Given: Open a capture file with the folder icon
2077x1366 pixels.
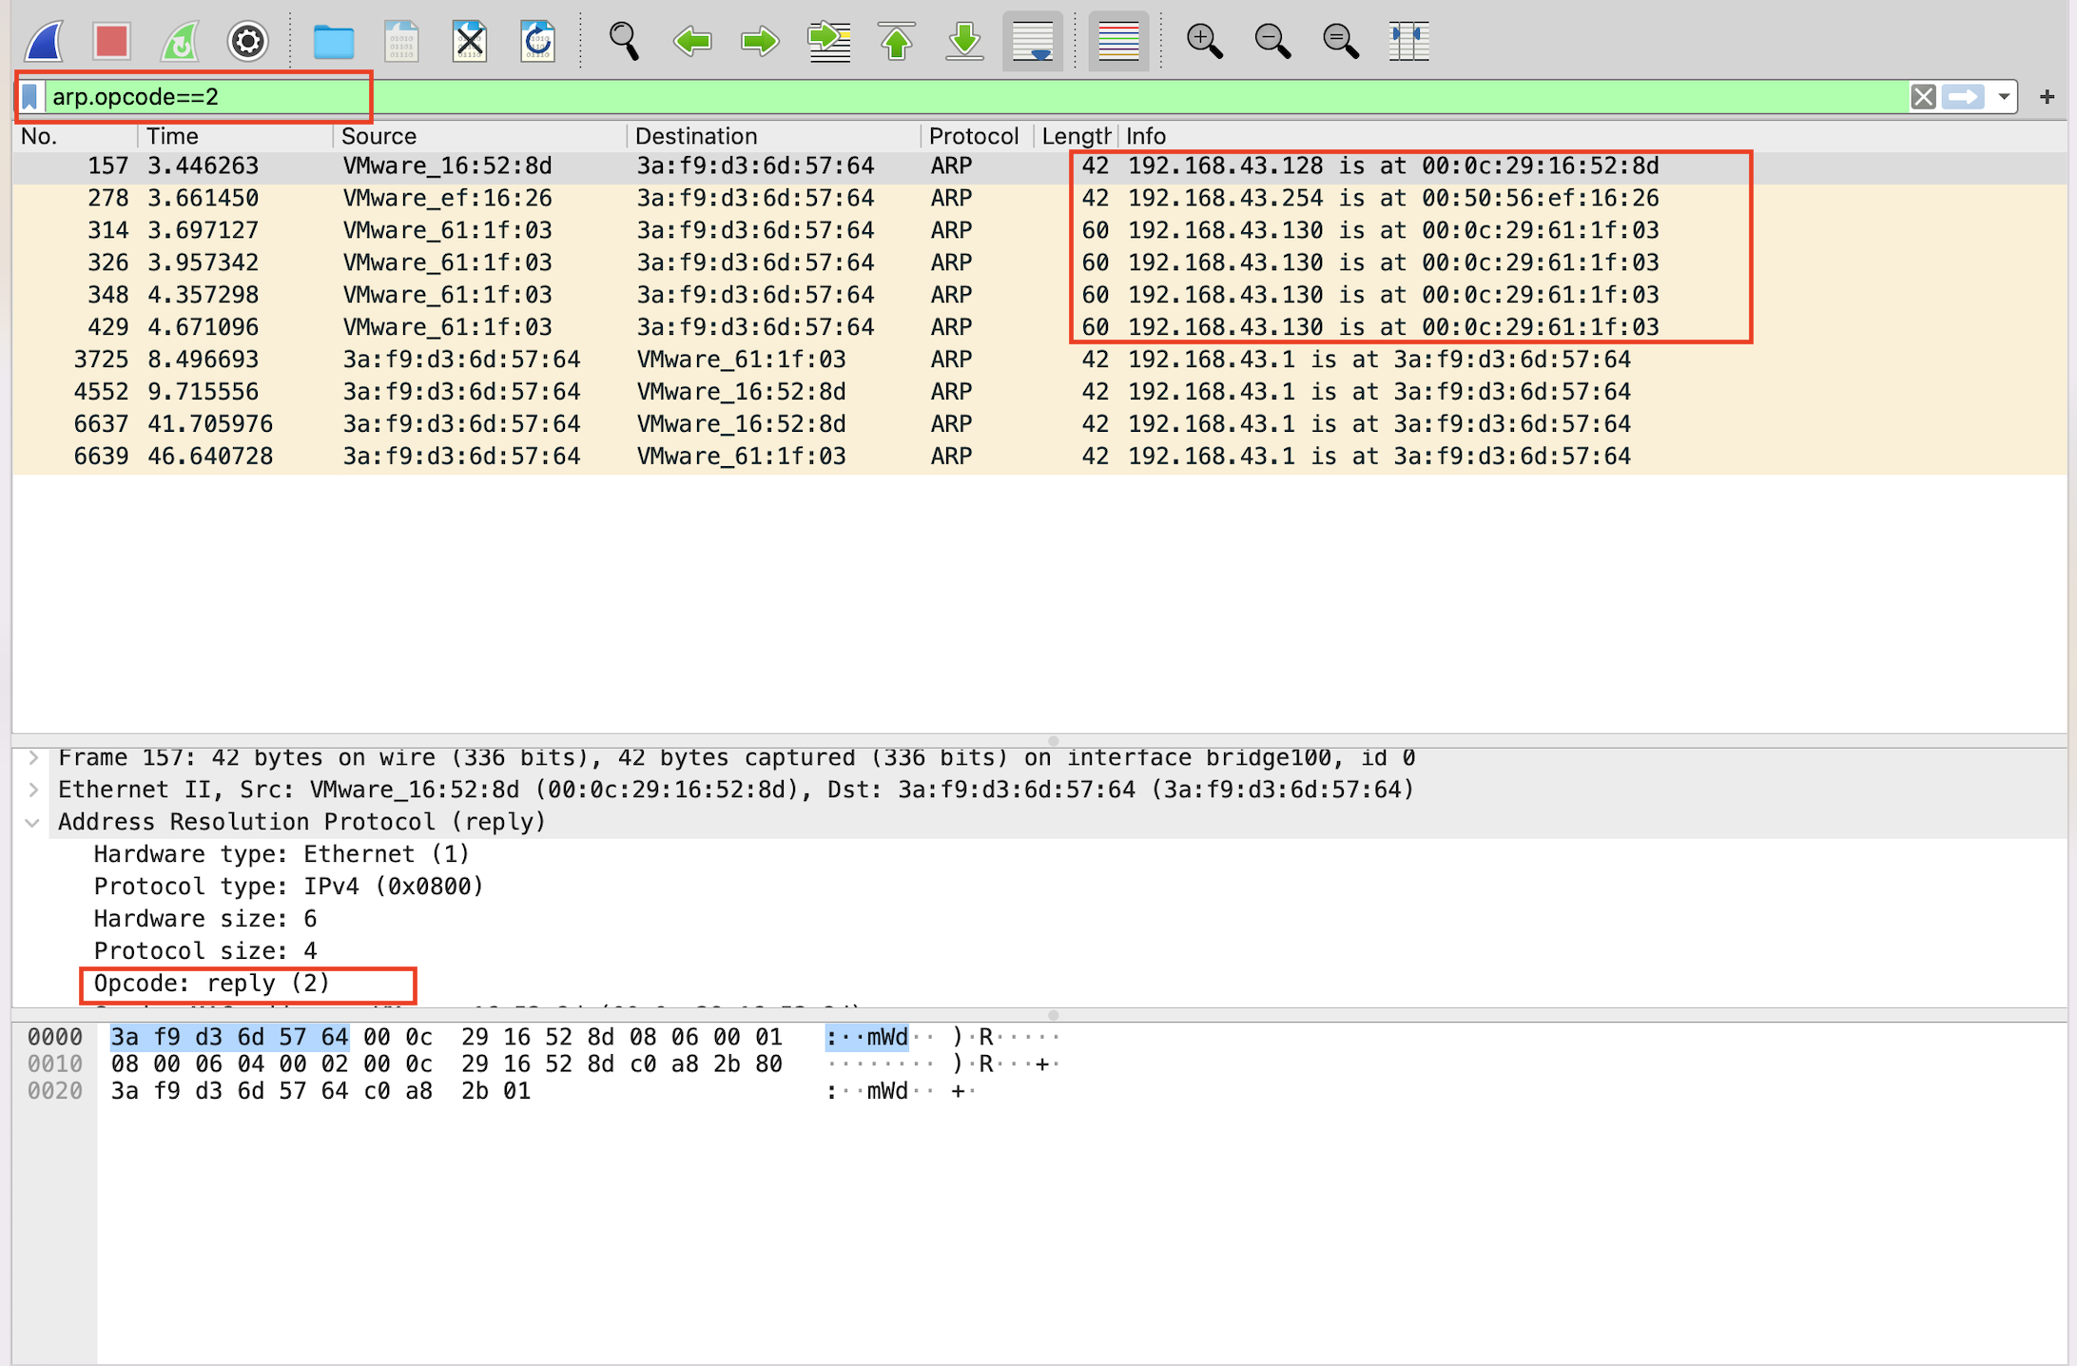Looking at the screenshot, I should pyautogui.click(x=333, y=41).
